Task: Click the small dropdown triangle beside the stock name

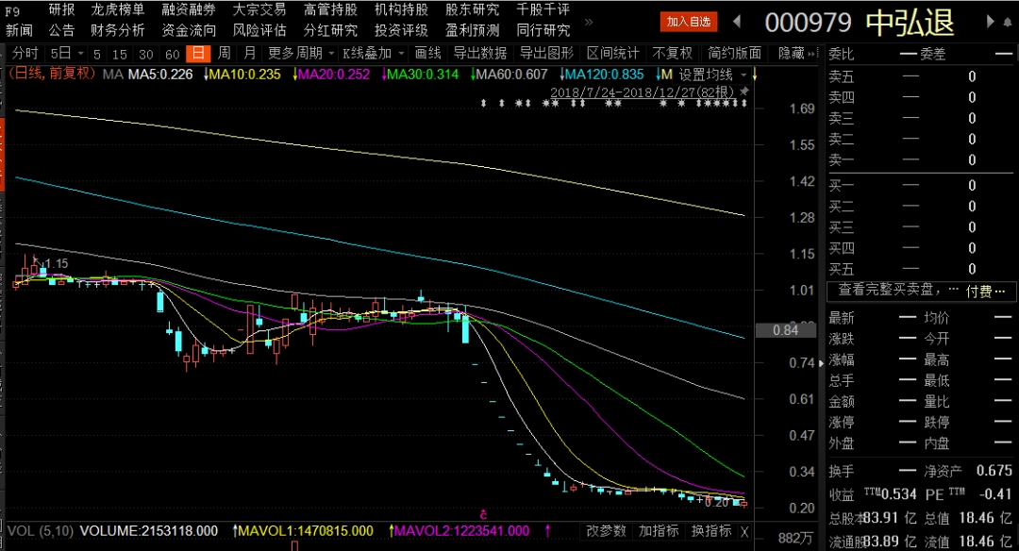Action: pos(1008,22)
